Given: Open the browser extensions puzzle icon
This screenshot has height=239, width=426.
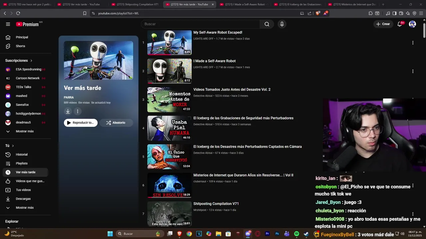Looking at the screenshot, I should 370,13.
